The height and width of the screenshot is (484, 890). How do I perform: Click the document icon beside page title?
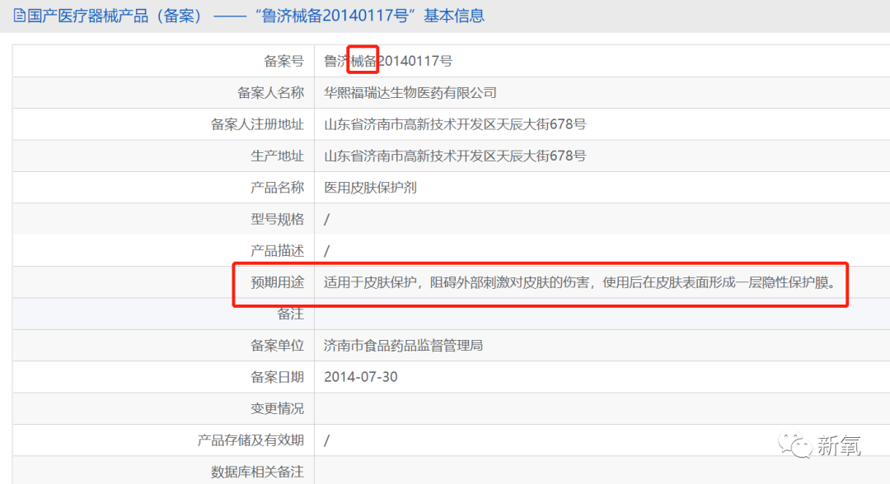19,16
